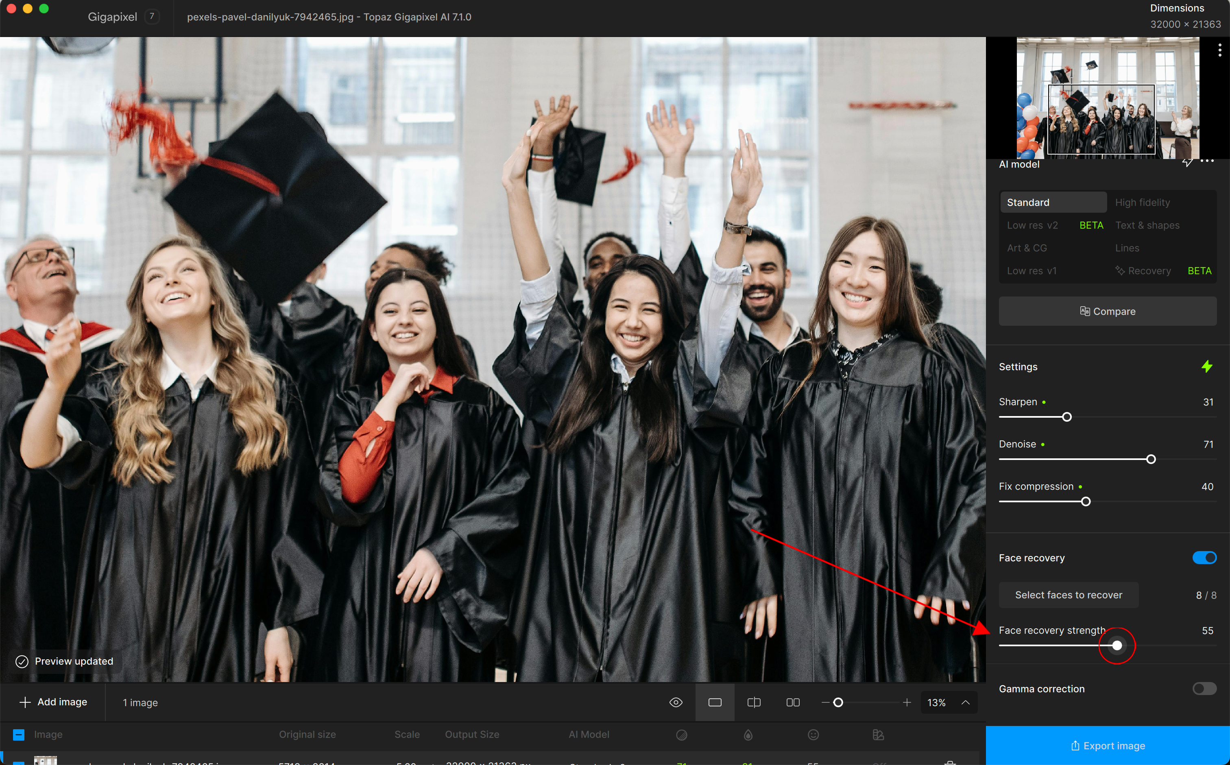This screenshot has width=1230, height=765.
Task: Click the Compare button
Action: [x=1108, y=311]
